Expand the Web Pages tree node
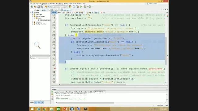The height and width of the screenshot is (111, 198). coord(32,14)
